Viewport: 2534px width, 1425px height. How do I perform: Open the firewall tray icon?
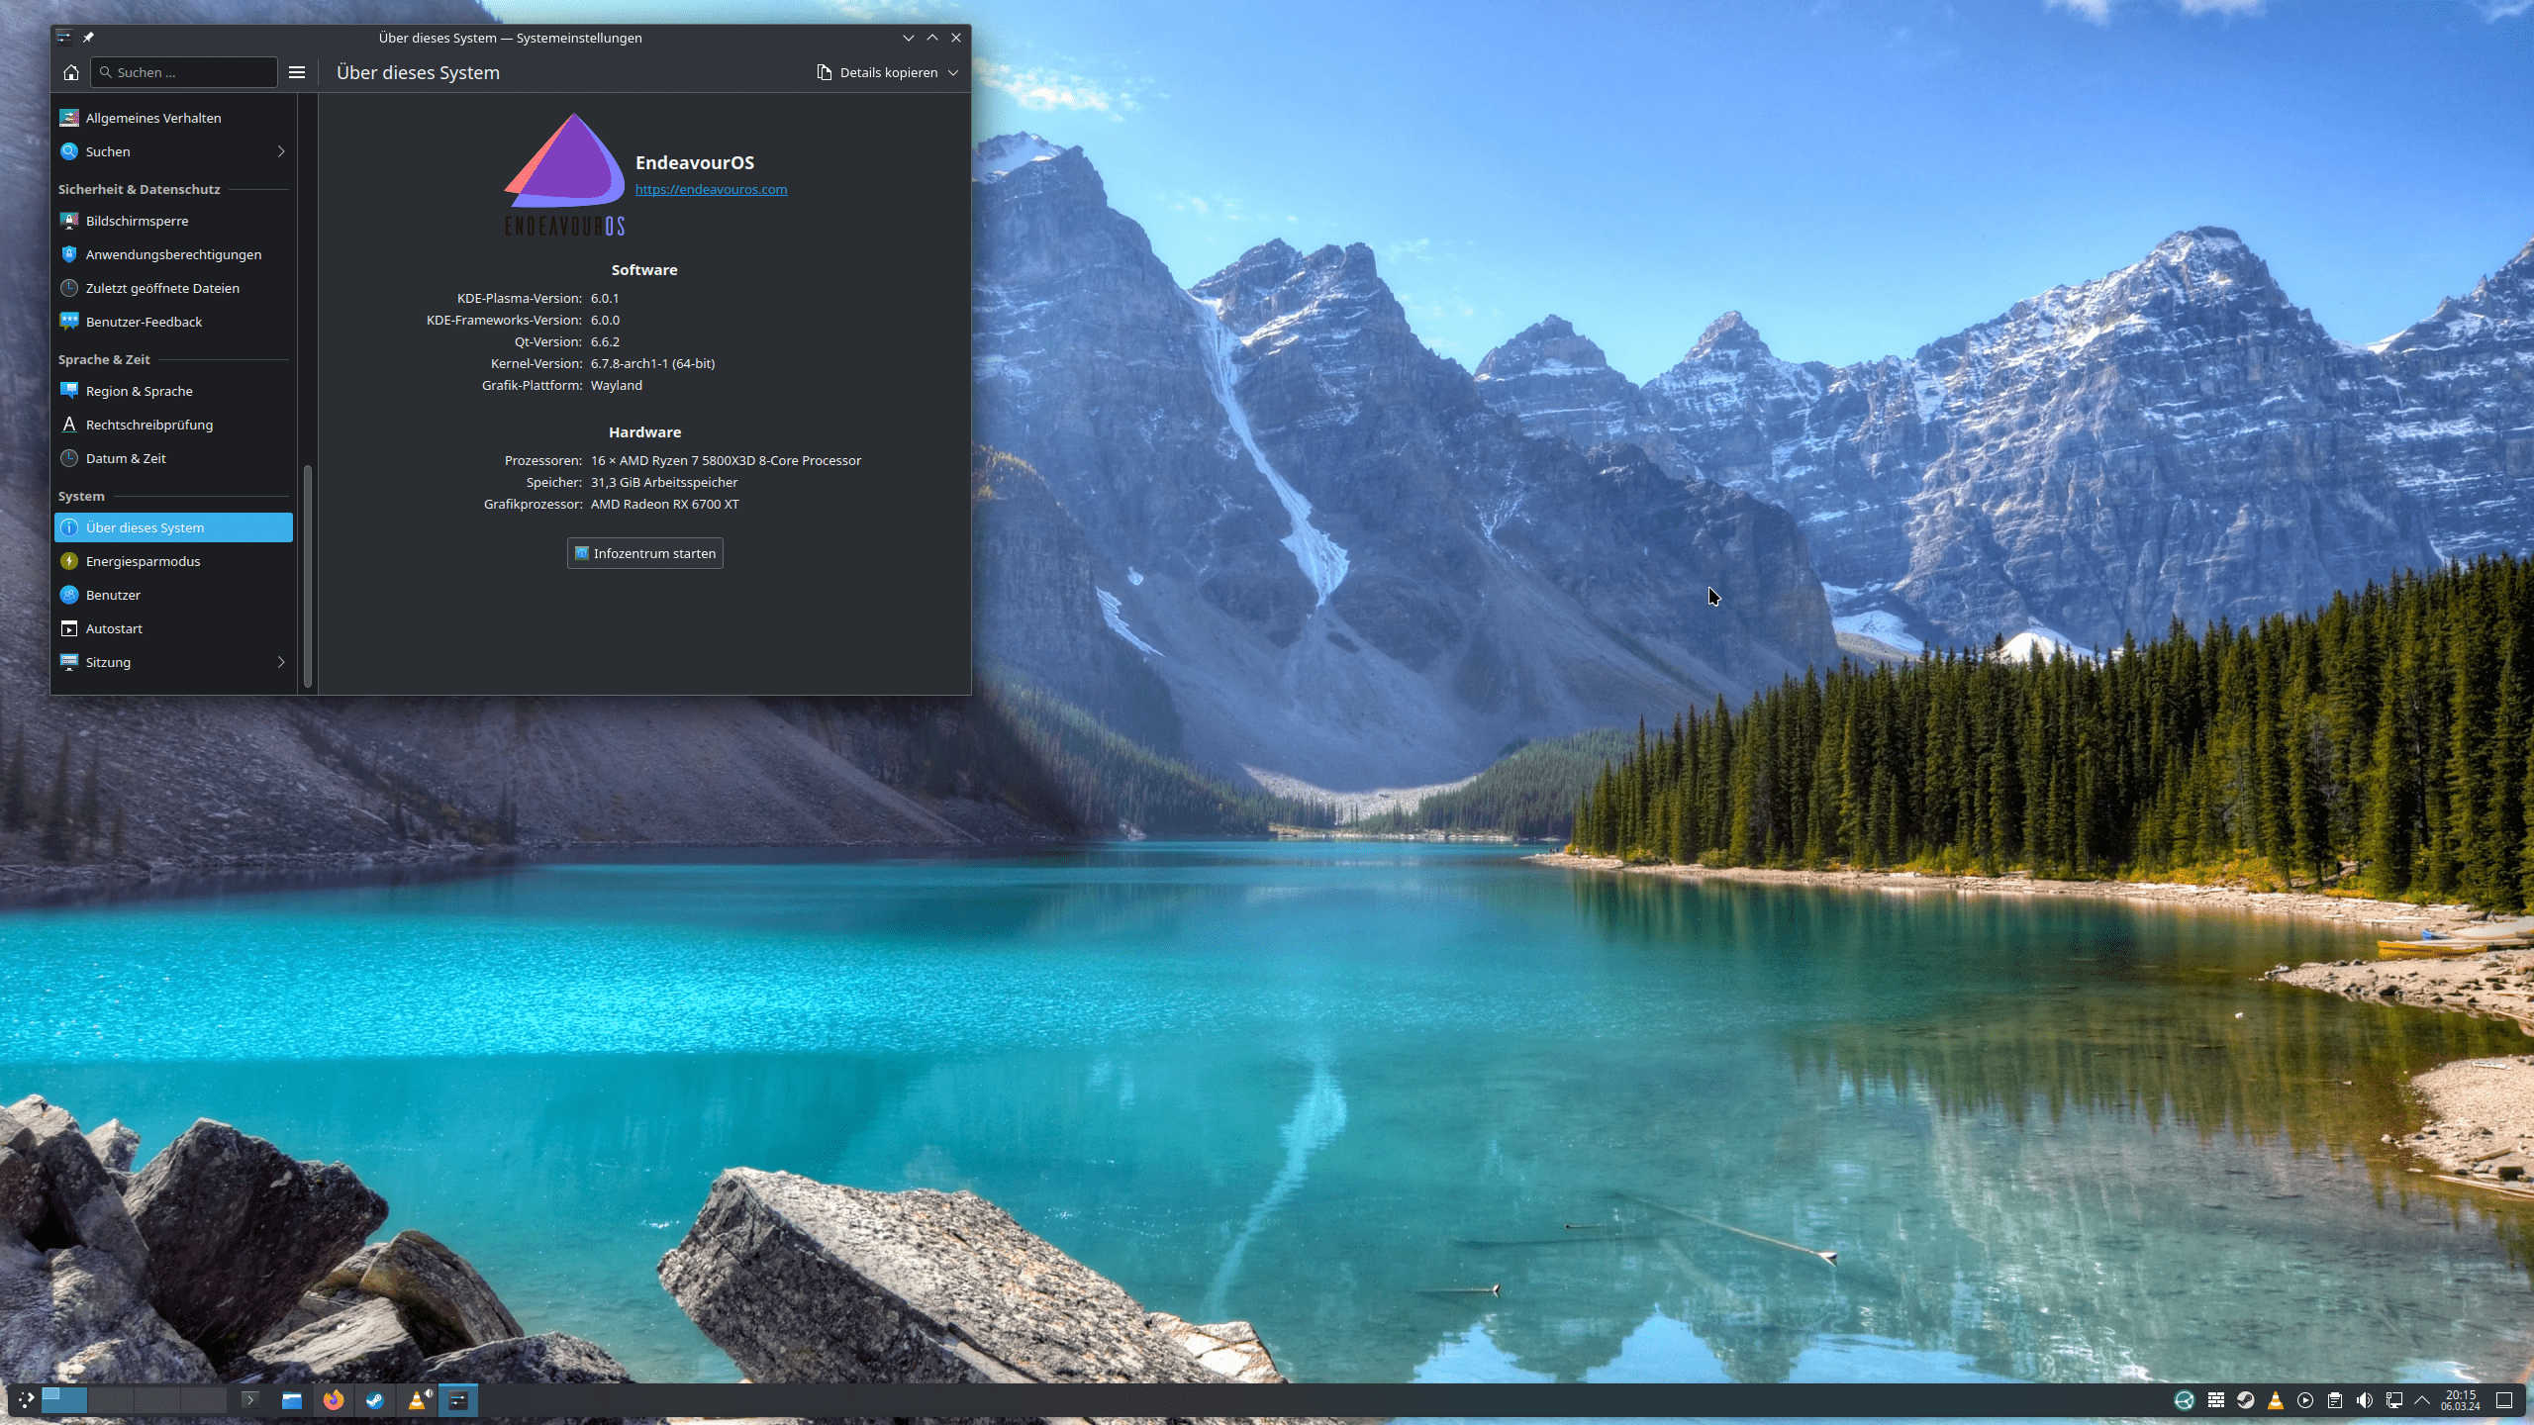click(x=2216, y=1399)
